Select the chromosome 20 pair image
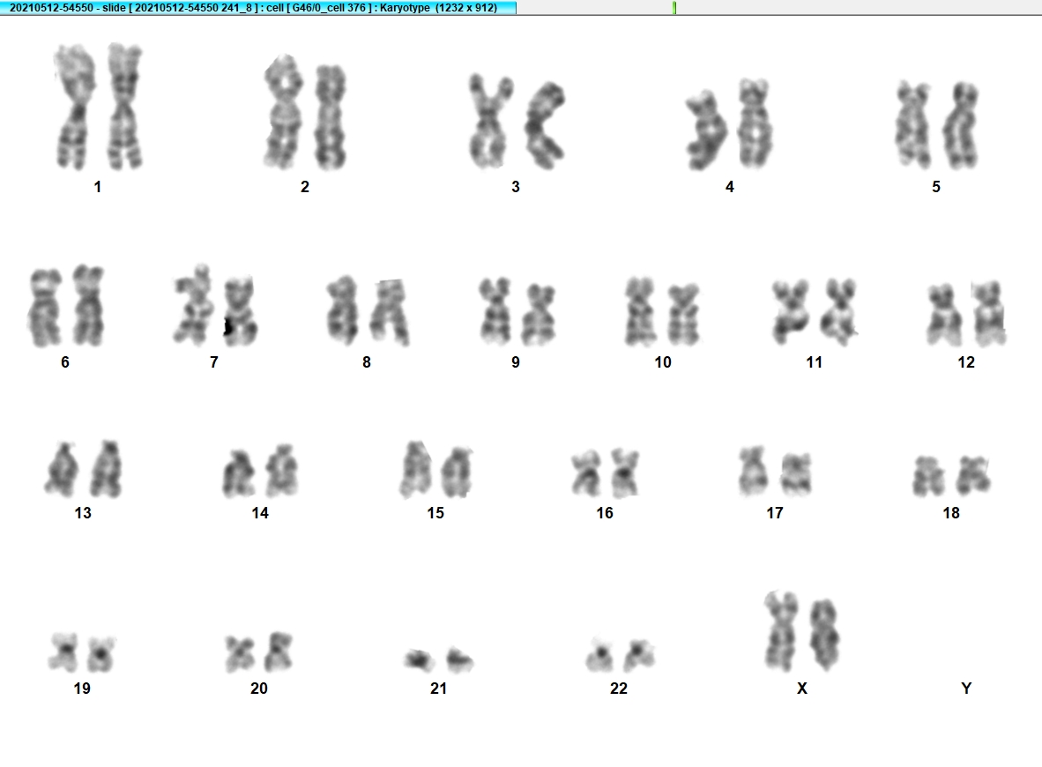The width and height of the screenshot is (1042, 767). [258, 652]
